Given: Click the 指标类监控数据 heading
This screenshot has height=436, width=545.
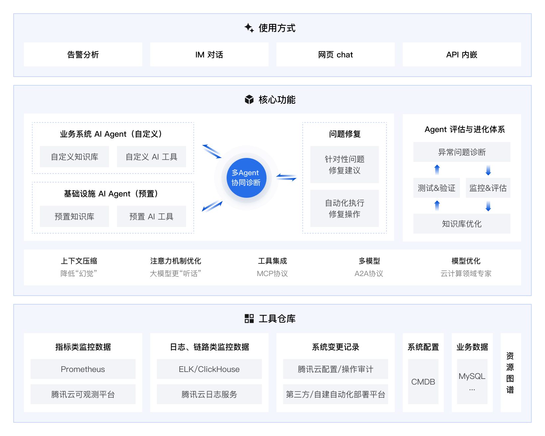Looking at the screenshot, I should click(x=83, y=347).
